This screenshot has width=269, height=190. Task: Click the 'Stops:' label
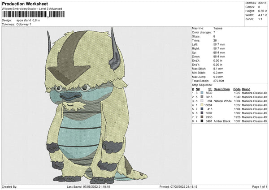click(x=196, y=36)
